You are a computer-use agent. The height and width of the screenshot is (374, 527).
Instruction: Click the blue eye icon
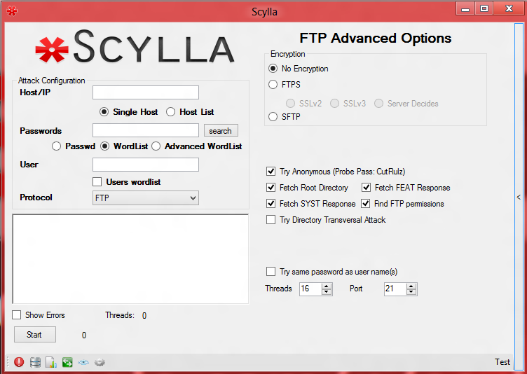(x=83, y=362)
